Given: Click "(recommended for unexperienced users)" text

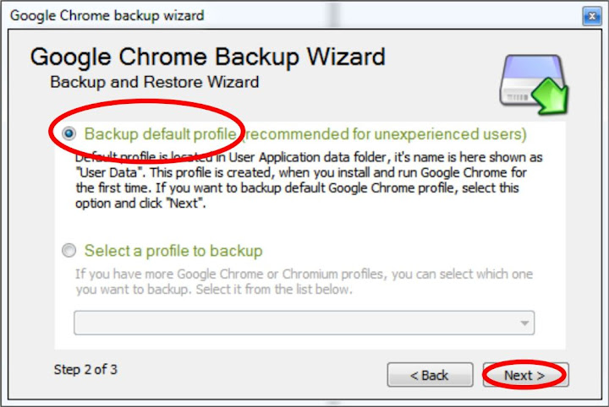Looking at the screenshot, I should pos(384,134).
